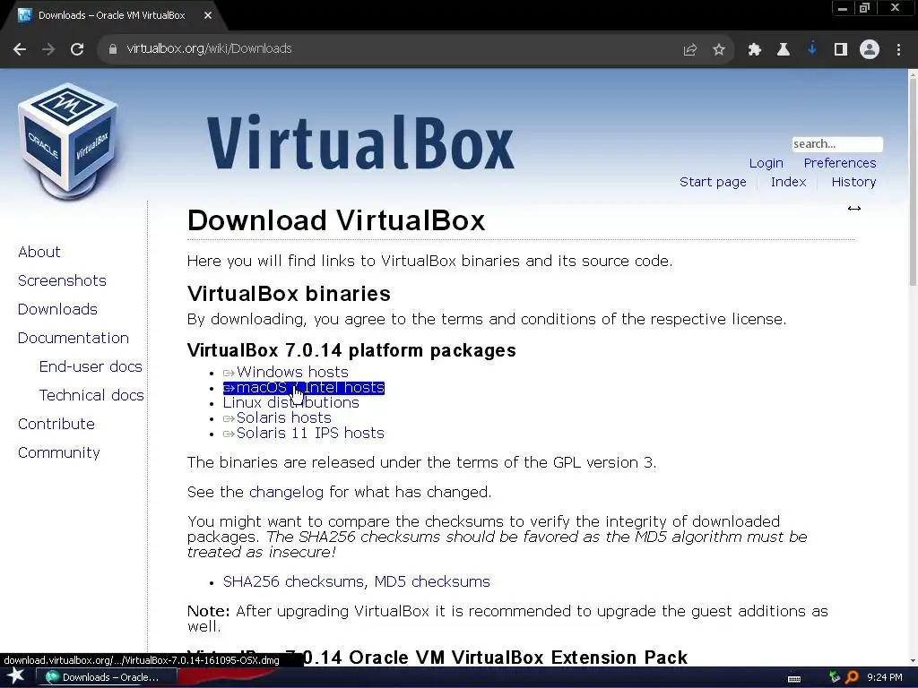Open the Chrome Labs flask icon
The image size is (918, 688).
pos(784,50)
